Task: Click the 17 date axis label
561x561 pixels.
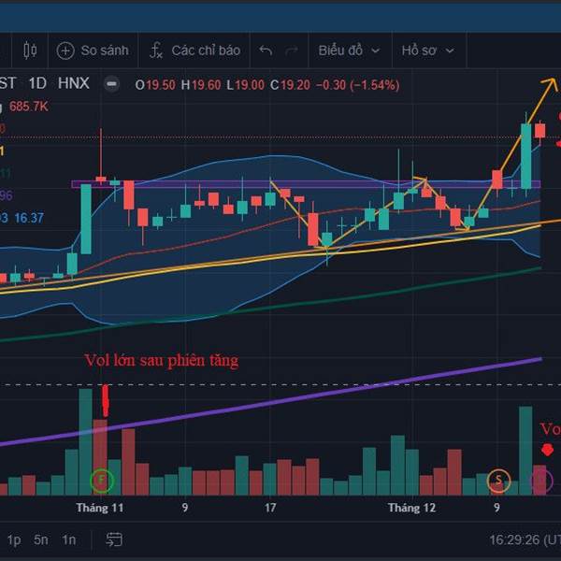Action: [270, 508]
